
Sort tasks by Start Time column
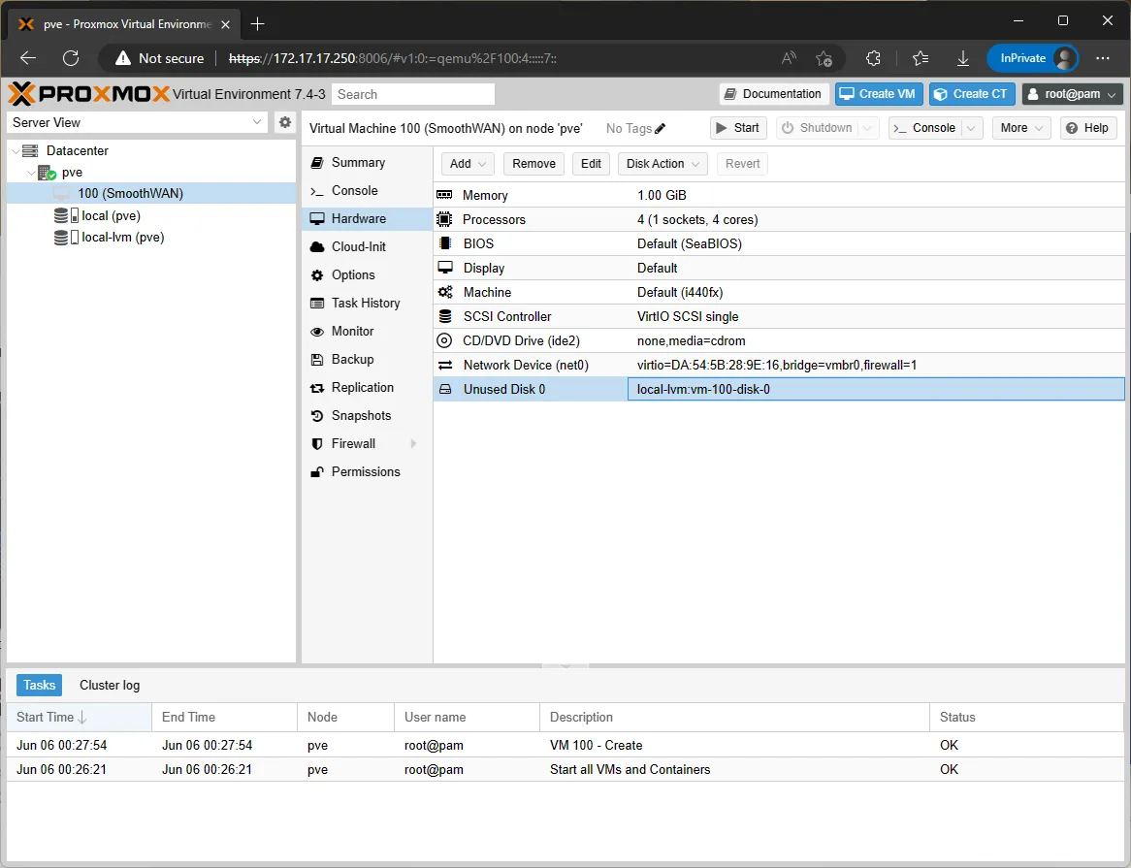click(80, 717)
